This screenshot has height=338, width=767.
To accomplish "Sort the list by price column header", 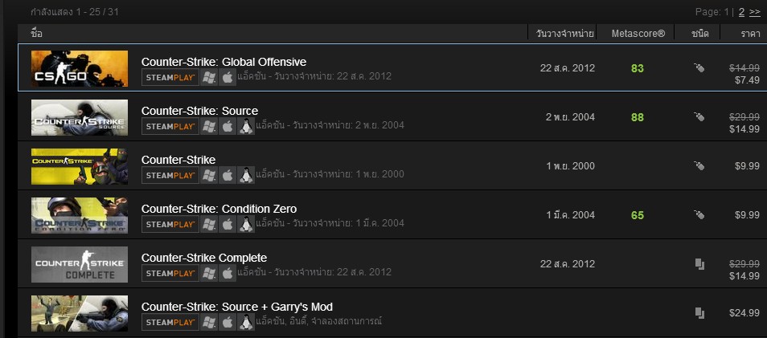I will 751,34.
